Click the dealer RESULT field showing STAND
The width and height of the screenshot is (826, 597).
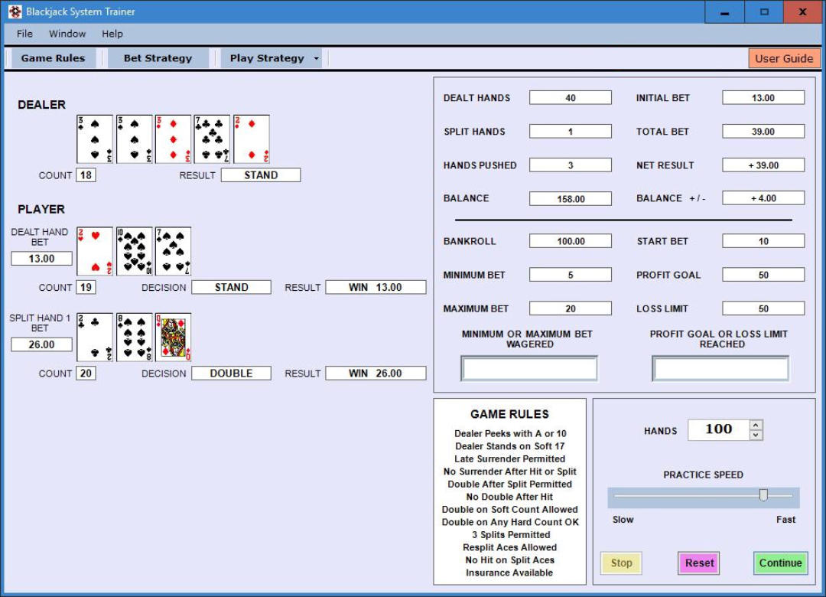[x=261, y=175]
